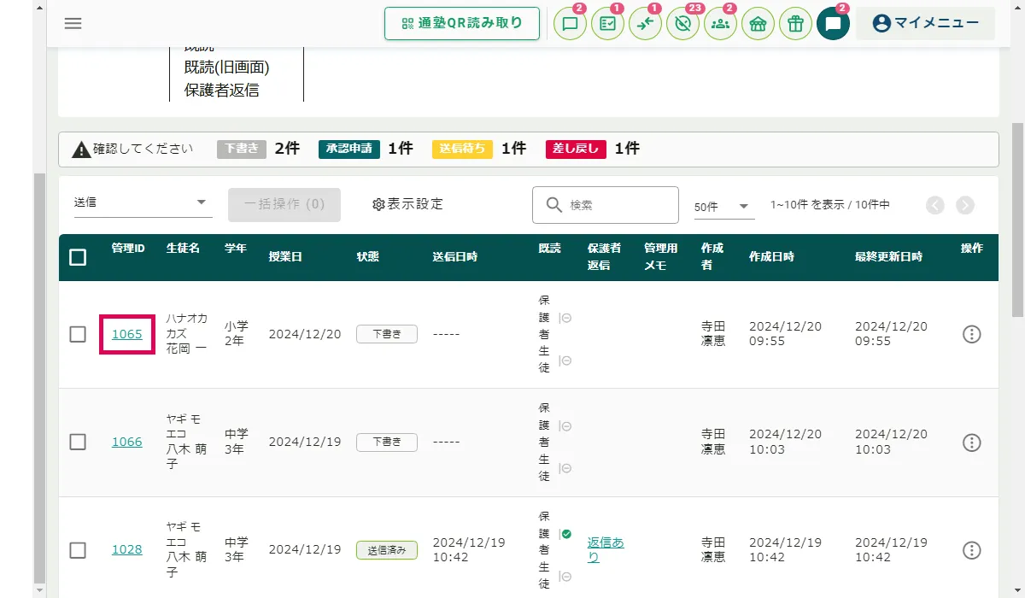Tick the checkbox for row 1066

click(x=78, y=442)
